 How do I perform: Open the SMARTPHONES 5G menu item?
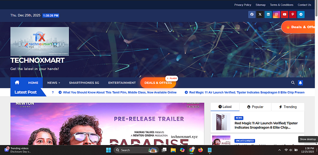tap(84, 83)
